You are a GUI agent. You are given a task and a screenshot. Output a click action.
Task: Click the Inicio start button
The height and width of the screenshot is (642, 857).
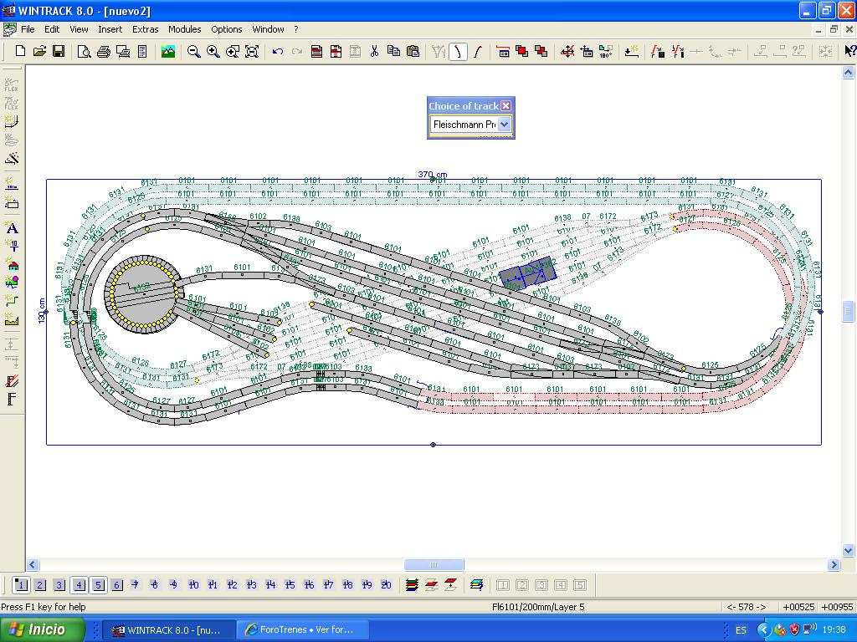click(42, 629)
